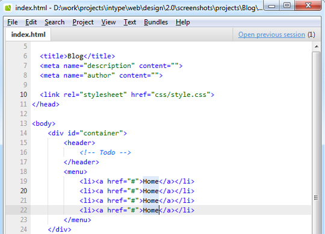The image size is (325, 234).
Task: Minimize the Intype window
Action: point(271,6)
